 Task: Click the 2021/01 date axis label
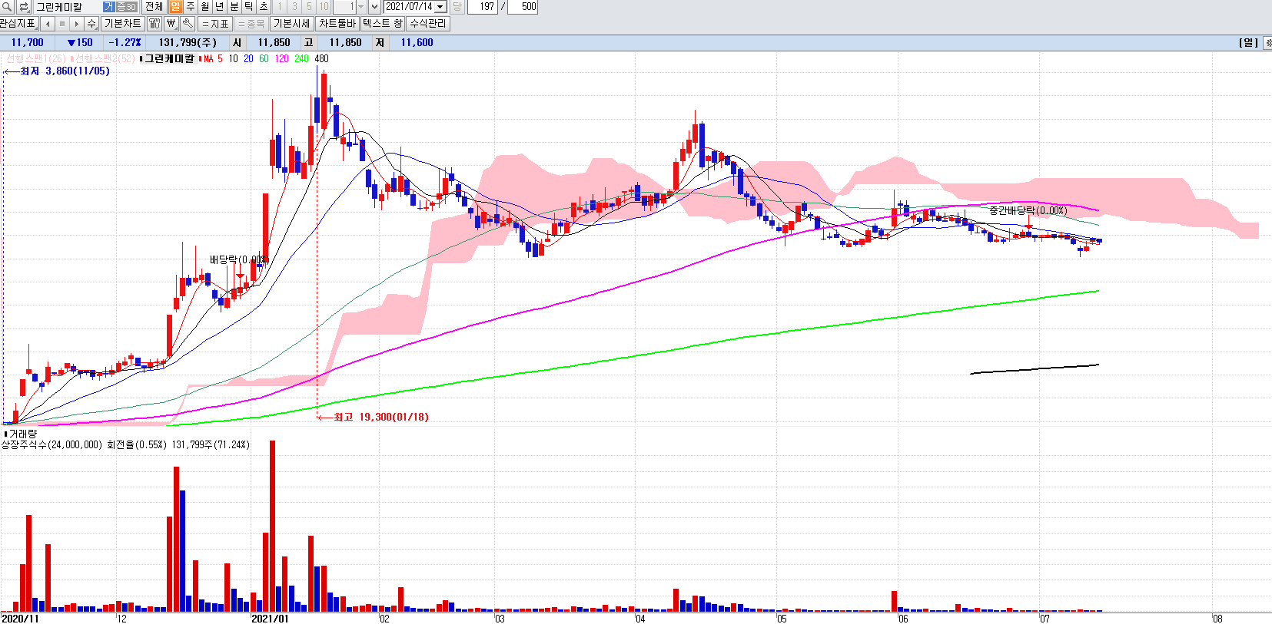coord(271,619)
